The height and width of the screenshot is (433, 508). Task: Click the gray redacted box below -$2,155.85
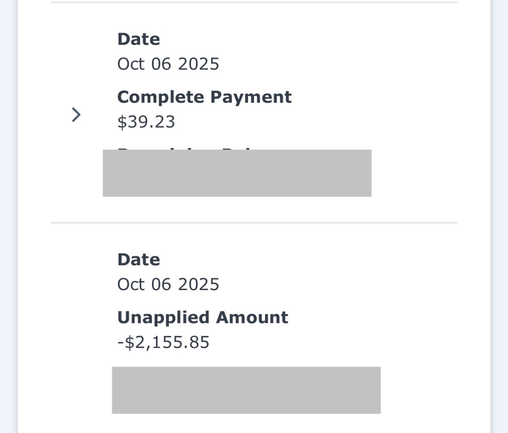point(246,390)
